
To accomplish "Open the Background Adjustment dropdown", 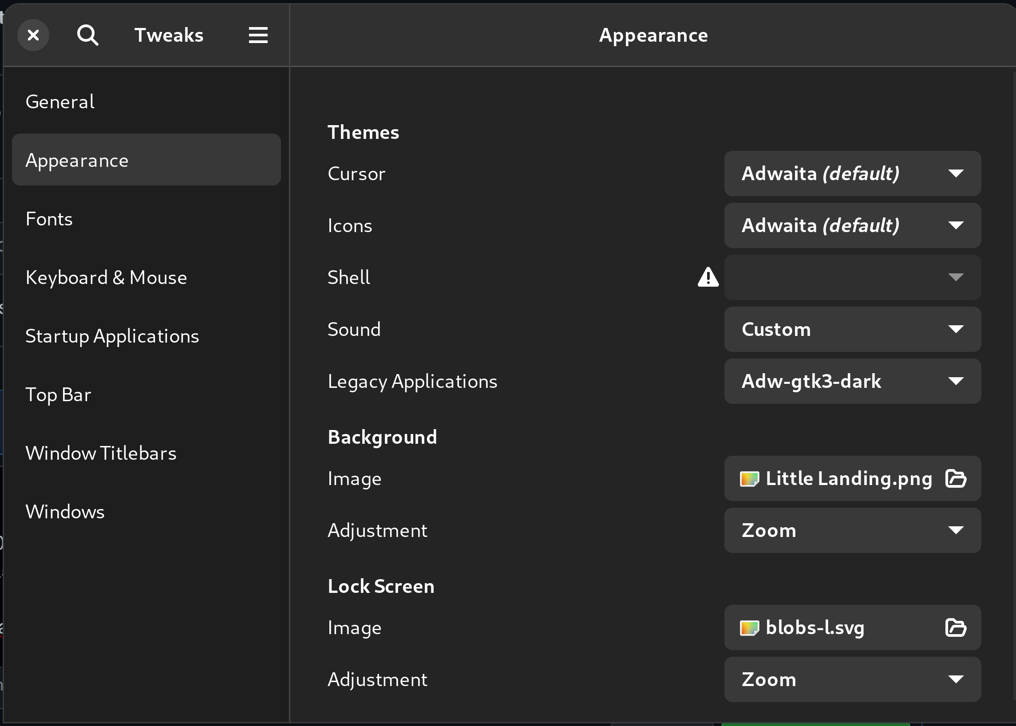I will coord(851,530).
